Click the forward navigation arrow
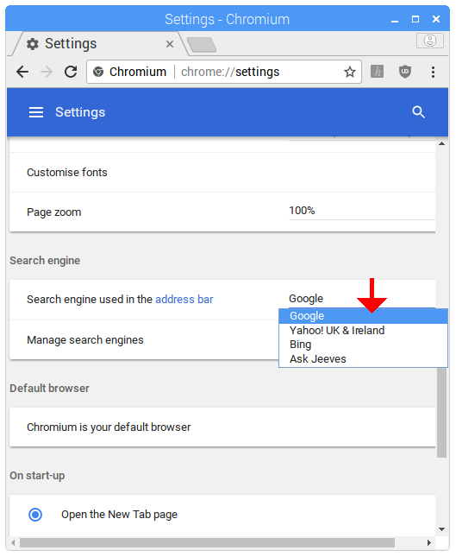This screenshot has width=456, height=557. click(x=47, y=73)
